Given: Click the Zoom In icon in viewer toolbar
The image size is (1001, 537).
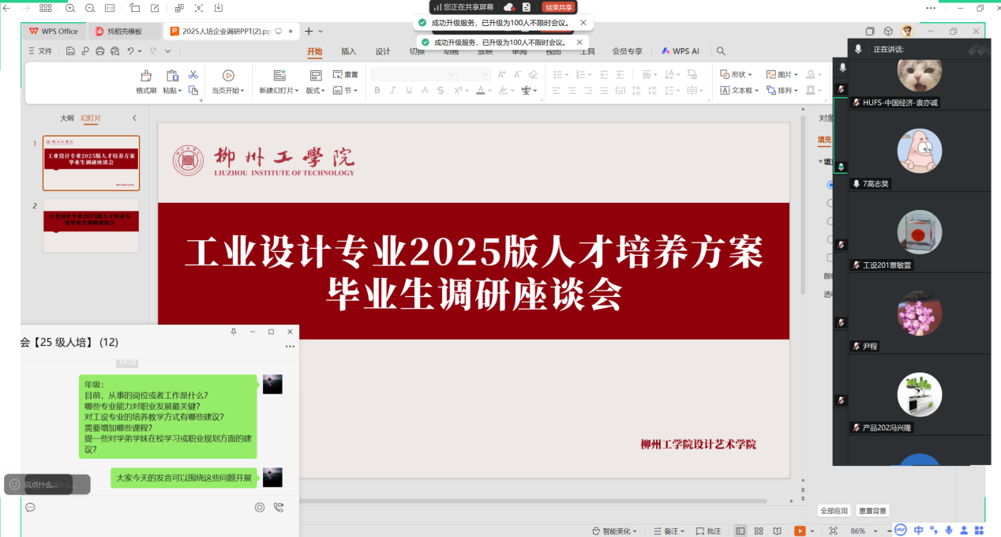Looking at the screenshot, I should click(70, 8).
